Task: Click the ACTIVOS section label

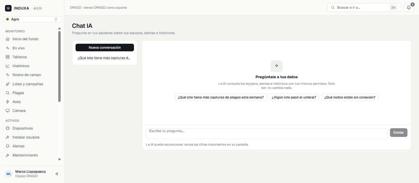Action: (12, 121)
